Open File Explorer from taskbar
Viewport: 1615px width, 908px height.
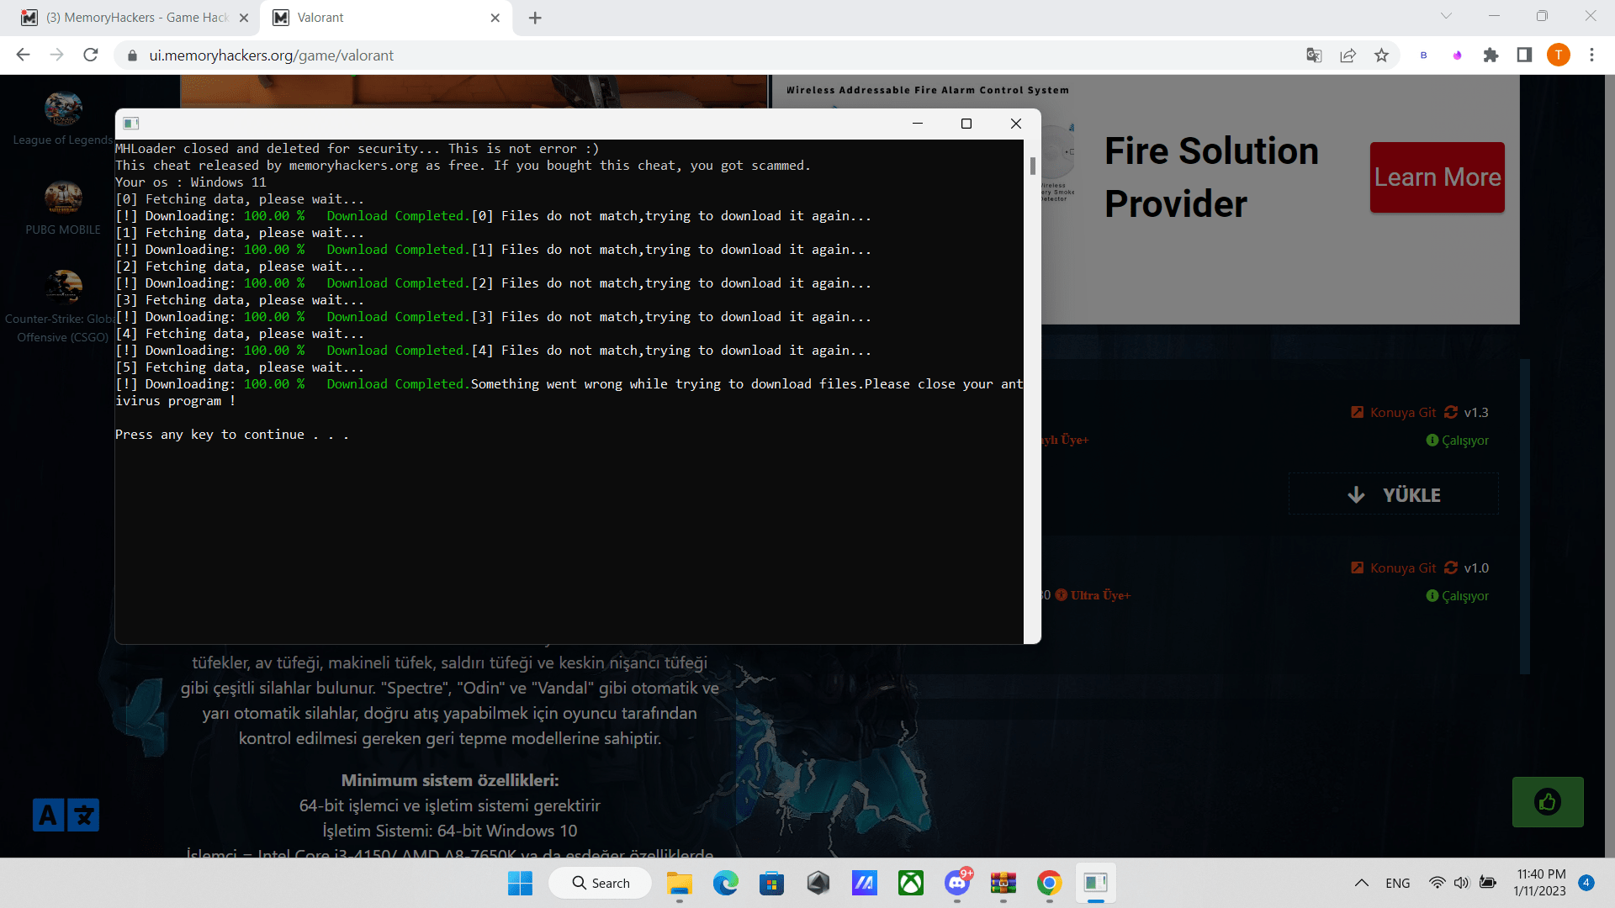pyautogui.click(x=679, y=883)
